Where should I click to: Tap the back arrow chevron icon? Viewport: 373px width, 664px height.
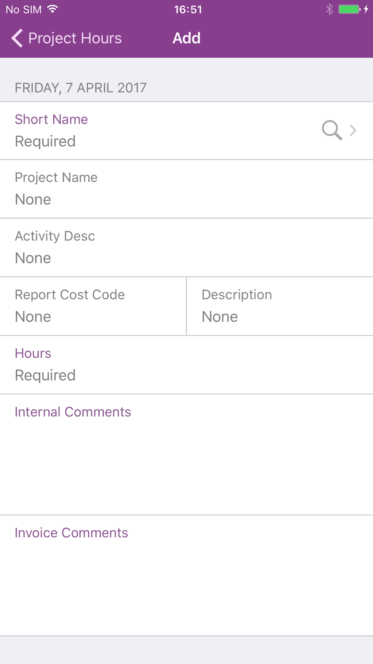click(x=17, y=38)
